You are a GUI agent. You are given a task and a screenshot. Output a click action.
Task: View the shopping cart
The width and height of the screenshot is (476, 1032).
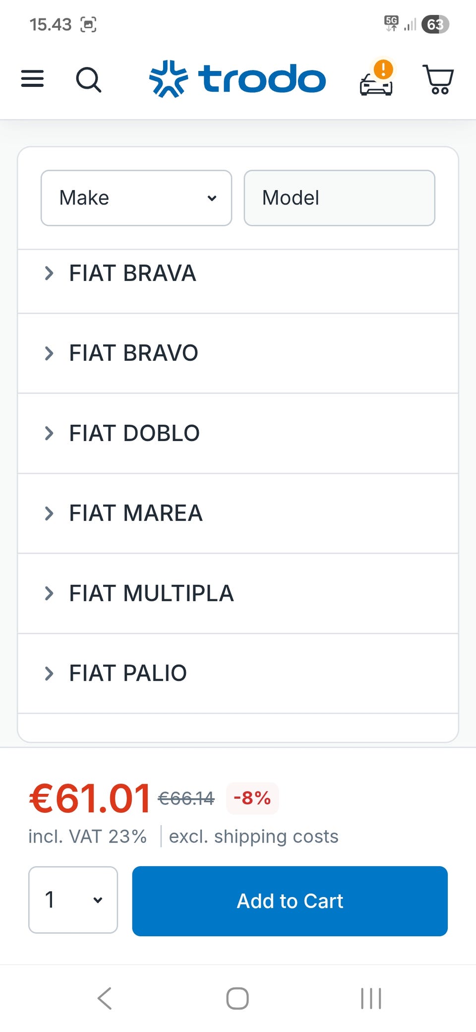(438, 79)
